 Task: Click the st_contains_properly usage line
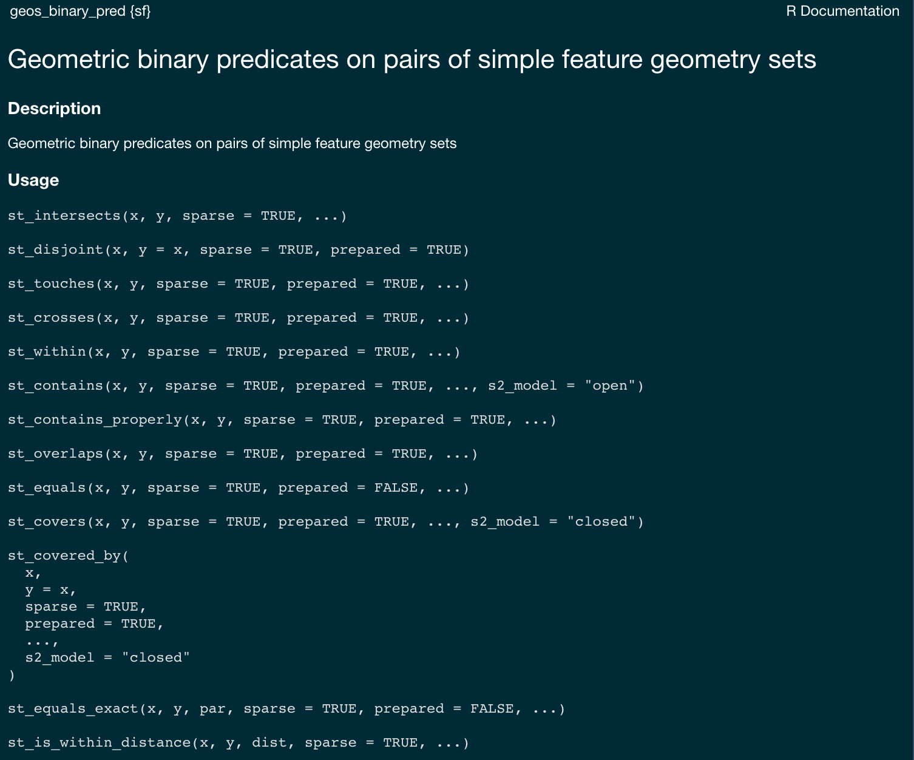pyautogui.click(x=282, y=420)
